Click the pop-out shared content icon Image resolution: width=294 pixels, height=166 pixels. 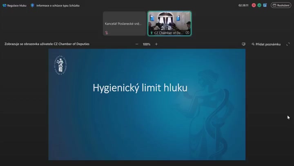pos(243,44)
